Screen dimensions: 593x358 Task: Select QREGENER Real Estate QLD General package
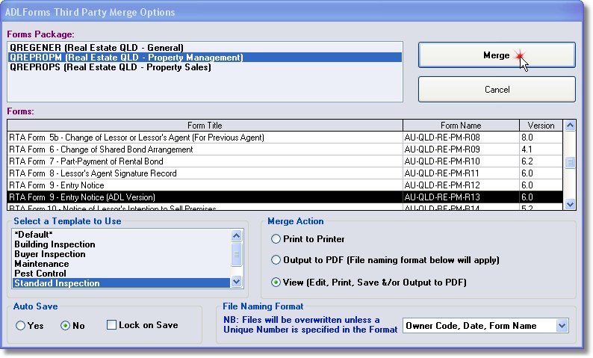coord(205,48)
